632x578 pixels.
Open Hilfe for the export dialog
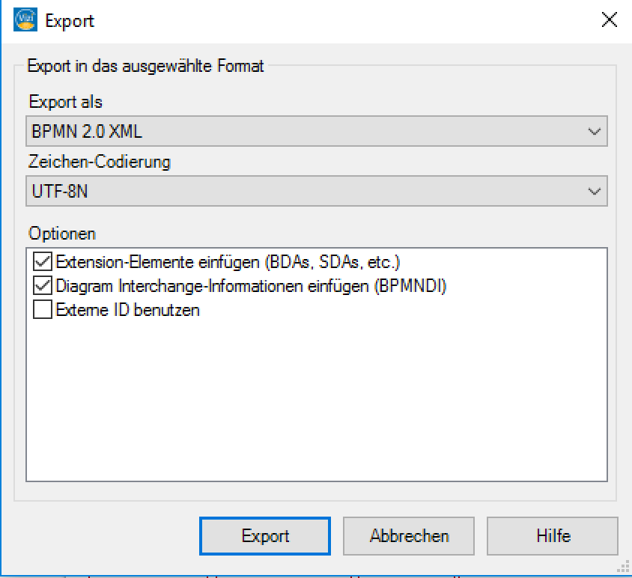553,535
